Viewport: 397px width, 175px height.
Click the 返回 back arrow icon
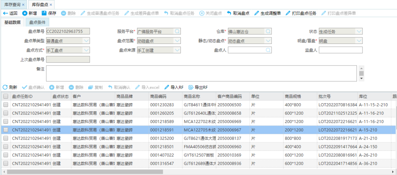(5, 13)
